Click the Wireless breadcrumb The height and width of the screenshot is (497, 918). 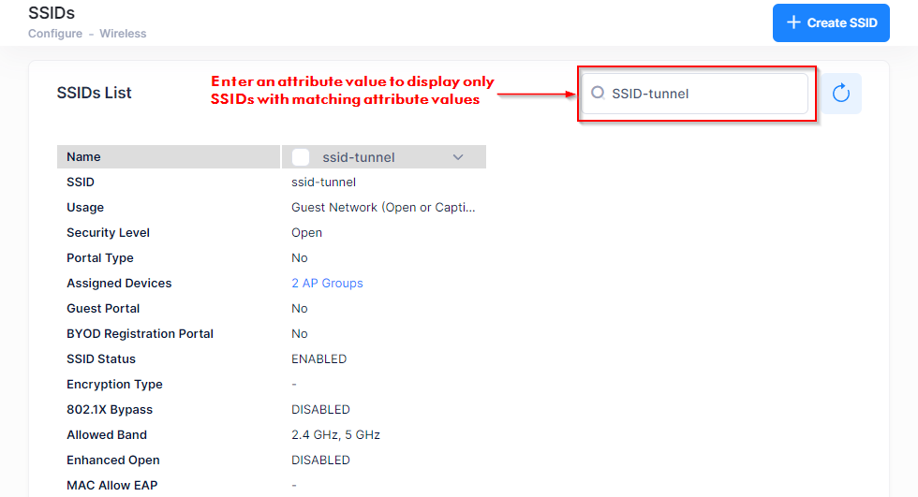(123, 34)
